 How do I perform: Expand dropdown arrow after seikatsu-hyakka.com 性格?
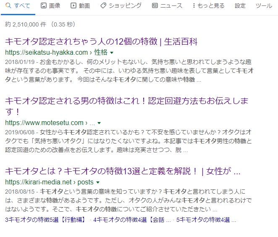tap(112, 53)
